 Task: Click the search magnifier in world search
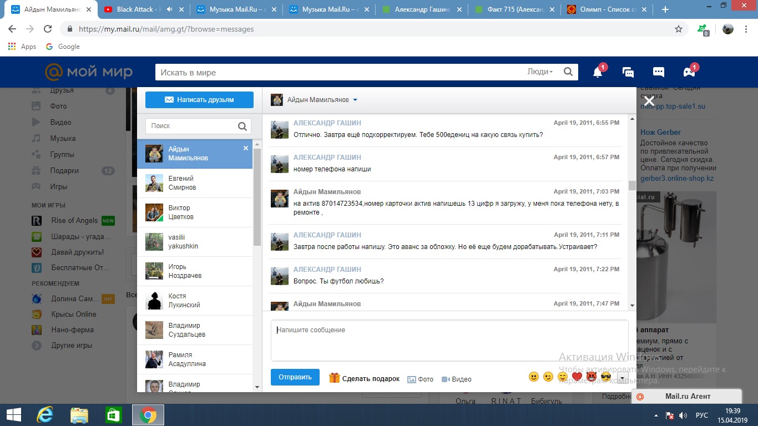pos(568,72)
